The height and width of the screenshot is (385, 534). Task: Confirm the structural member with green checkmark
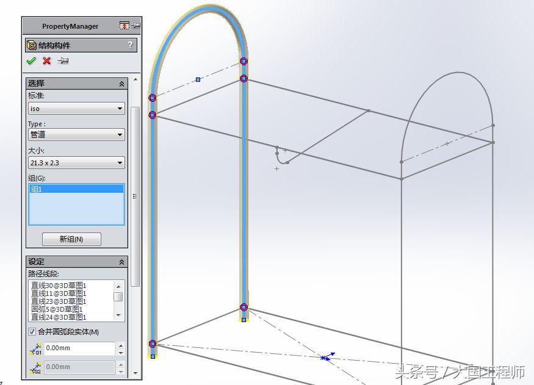point(31,61)
